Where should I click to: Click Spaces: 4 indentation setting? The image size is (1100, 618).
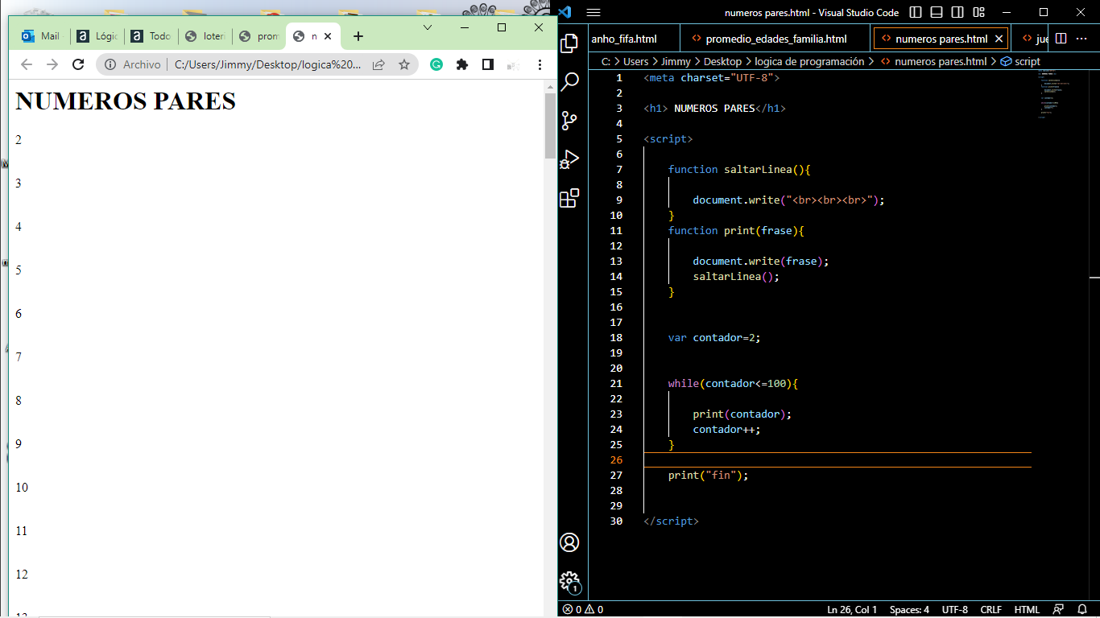point(909,610)
